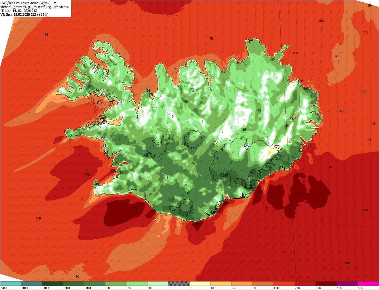Click the map value '76'
Screen dimensions: 379x290
[x=292, y=119]
